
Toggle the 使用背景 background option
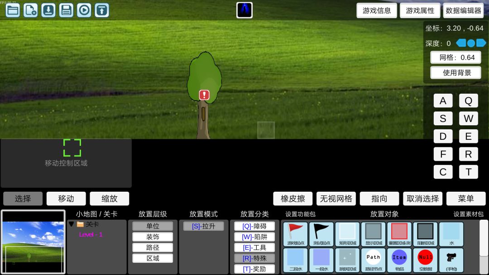pyautogui.click(x=455, y=73)
